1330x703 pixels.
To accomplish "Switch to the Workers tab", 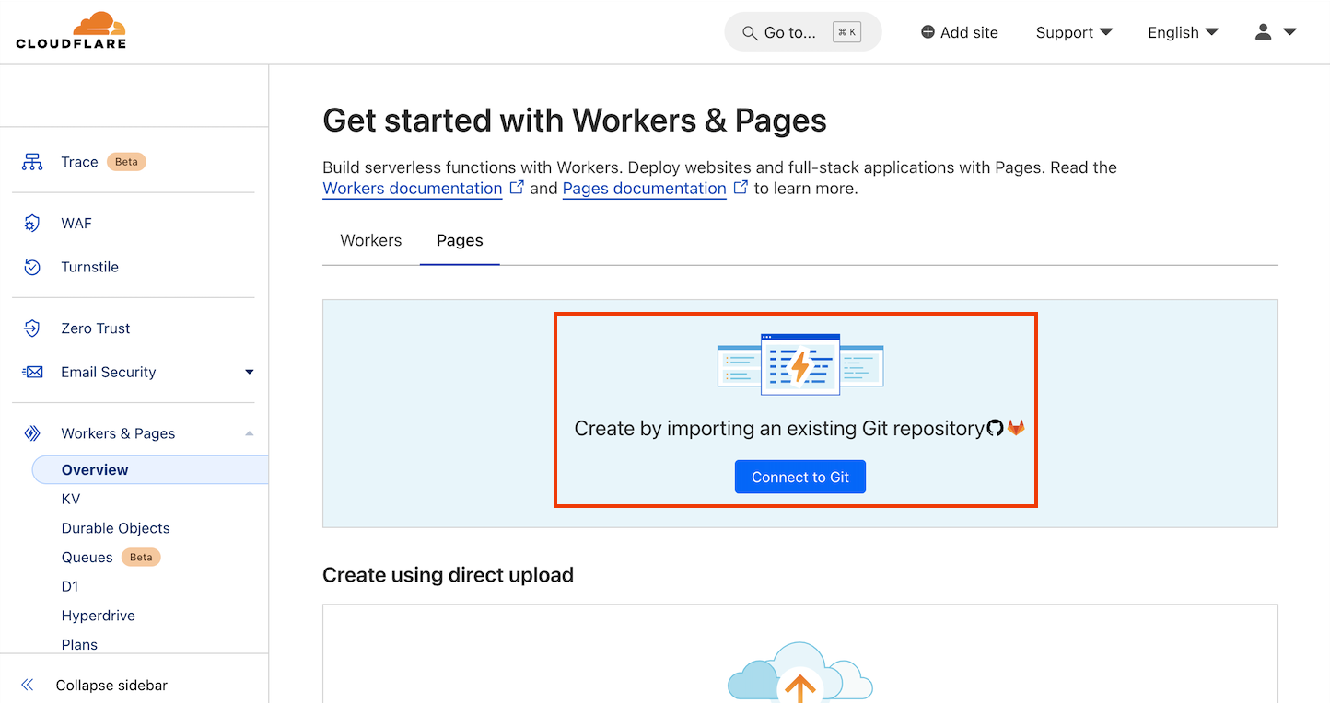I will [370, 240].
